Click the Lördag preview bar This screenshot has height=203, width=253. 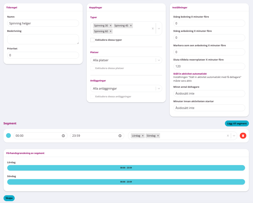coord(126,168)
